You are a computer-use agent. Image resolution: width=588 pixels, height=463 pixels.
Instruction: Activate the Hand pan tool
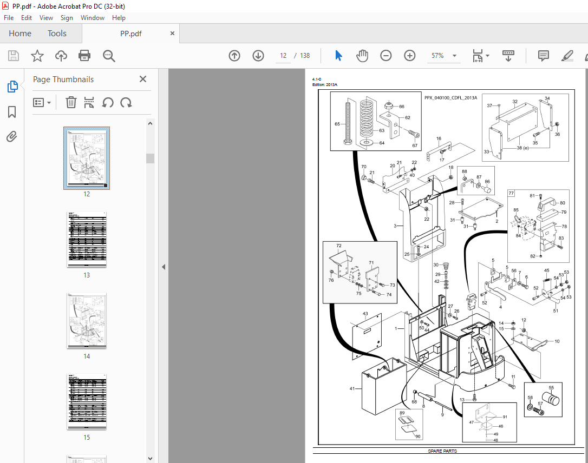tap(362, 56)
